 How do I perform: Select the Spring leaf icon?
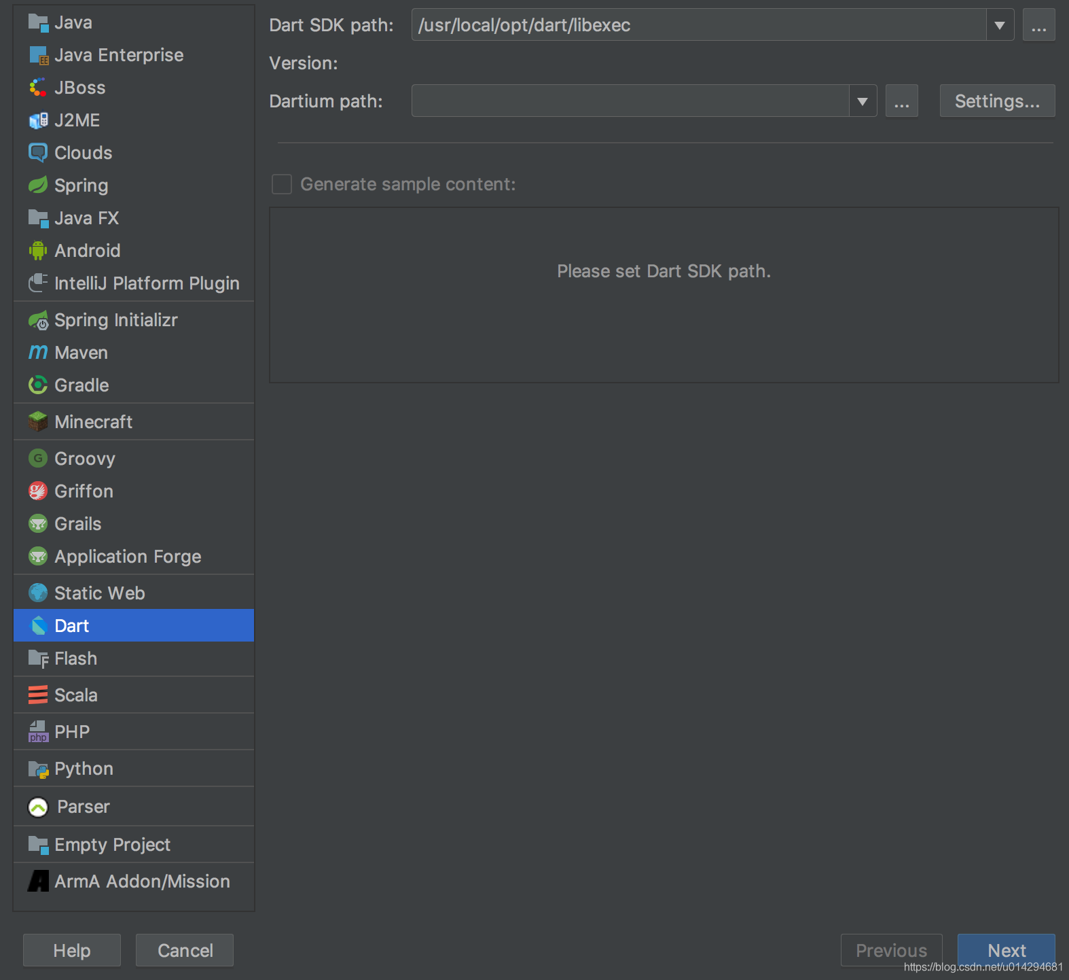tap(38, 185)
